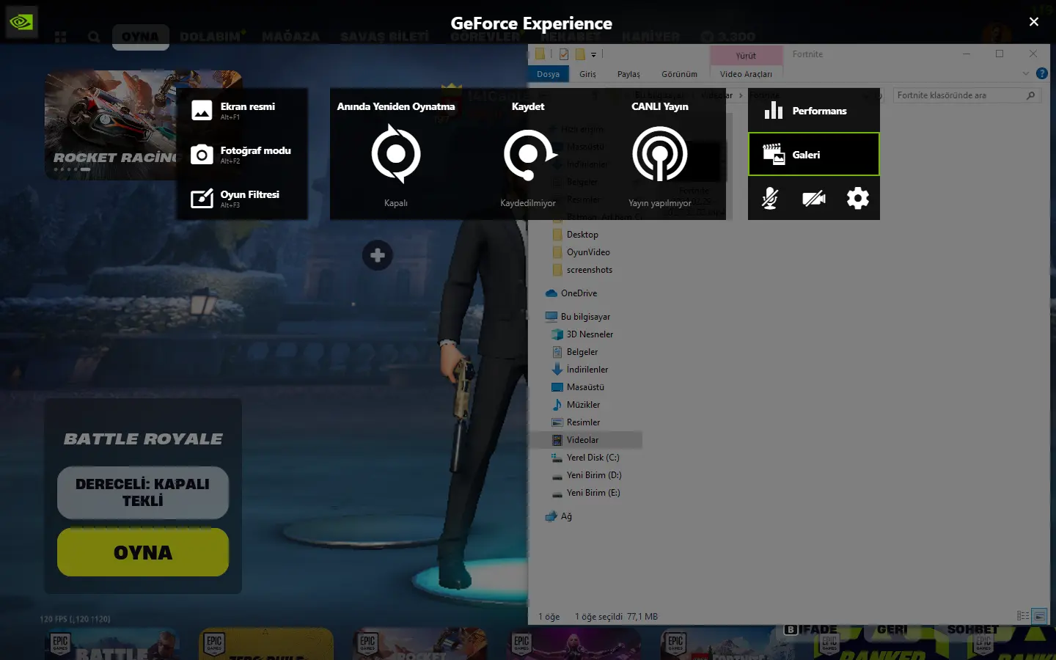Open Masaüstü under Bu bilgisayar

pyautogui.click(x=585, y=387)
